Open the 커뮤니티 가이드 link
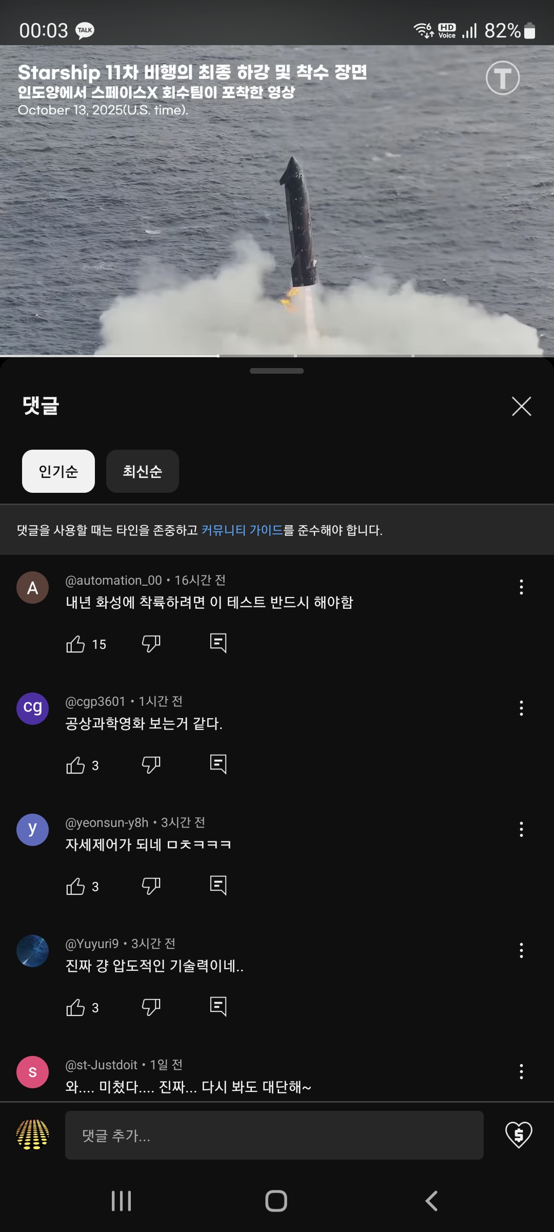Screen dimensions: 554x1232 tap(242, 530)
